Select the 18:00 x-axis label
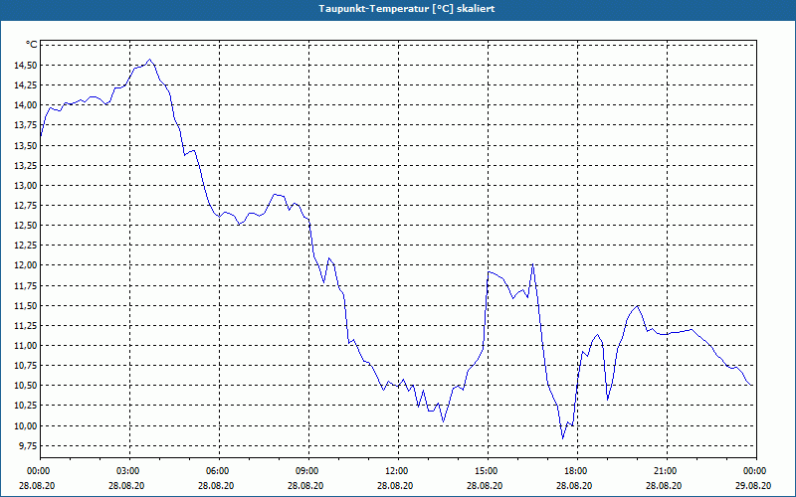 coord(576,471)
